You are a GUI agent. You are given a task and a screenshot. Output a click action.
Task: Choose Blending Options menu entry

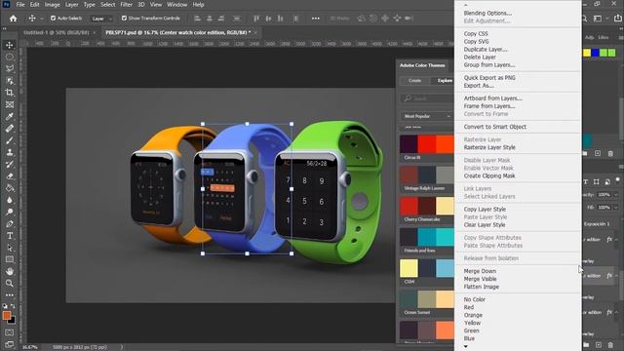487,13
